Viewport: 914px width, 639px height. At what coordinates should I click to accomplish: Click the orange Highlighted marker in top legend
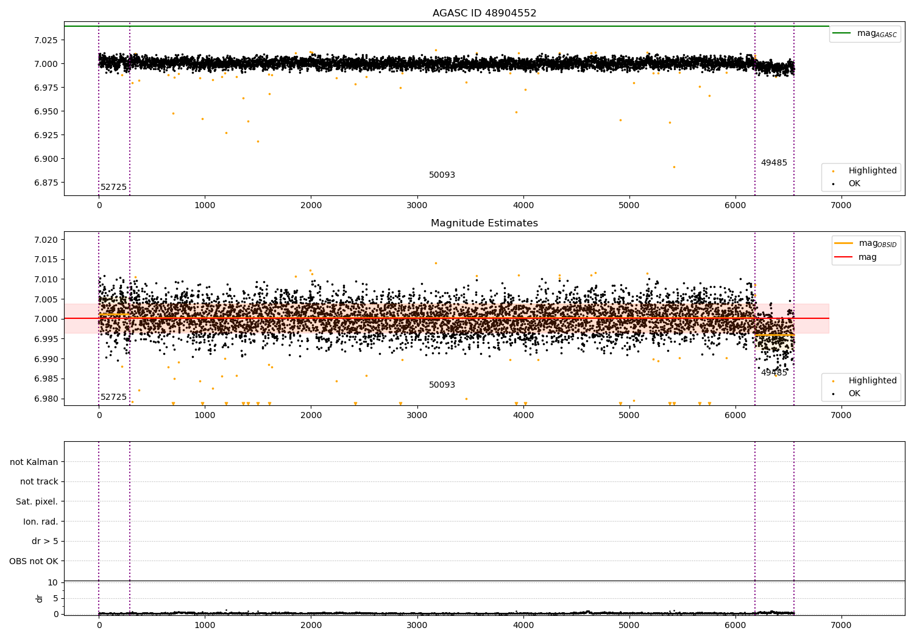point(833,171)
